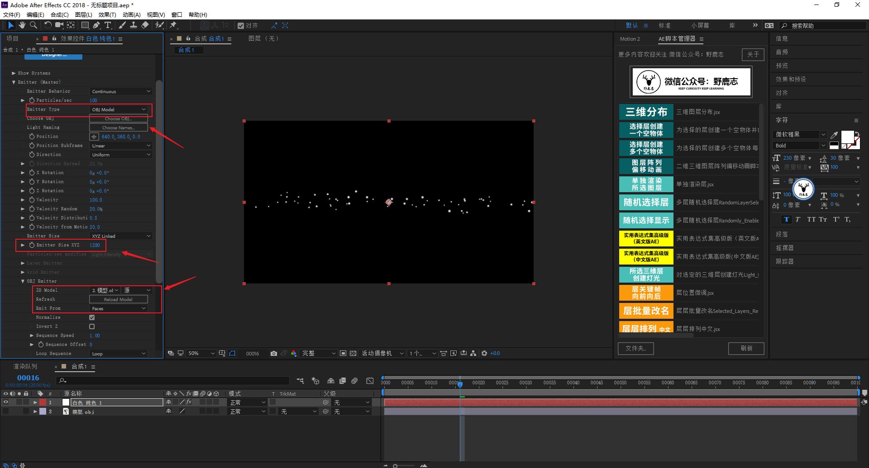Click the Puppet Pin tool
The width and height of the screenshot is (869, 468).
coord(173,25)
